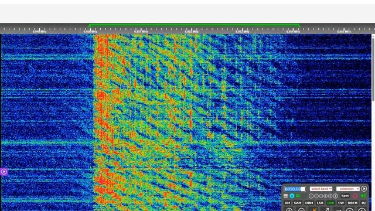Select LSB mode
The height and width of the screenshot is (211, 375).
click(x=320, y=203)
